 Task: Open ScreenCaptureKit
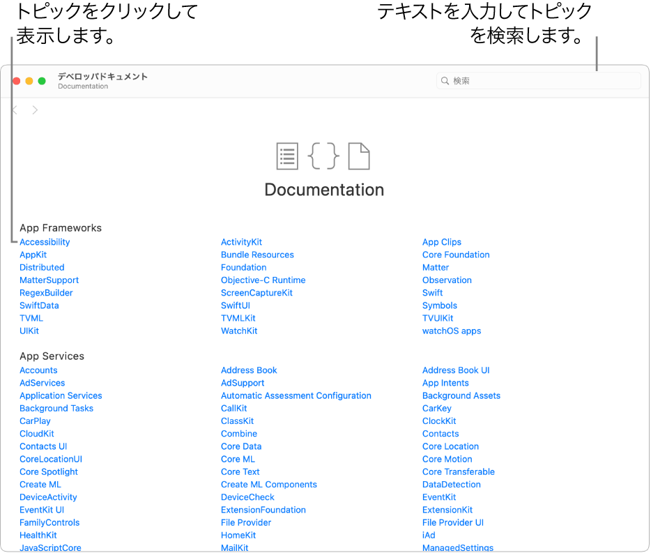tap(256, 293)
